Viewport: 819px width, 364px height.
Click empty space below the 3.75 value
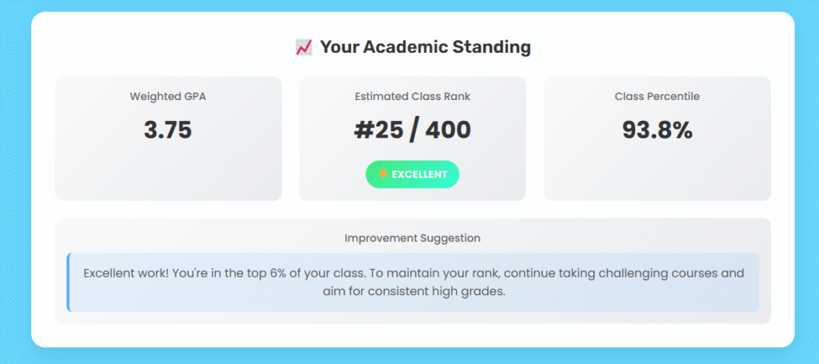tap(168, 172)
